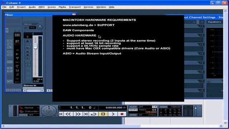This screenshot has height=129, width=229.
Task: Toggle the precount icon beside CLICK
Action: (x=154, y=107)
